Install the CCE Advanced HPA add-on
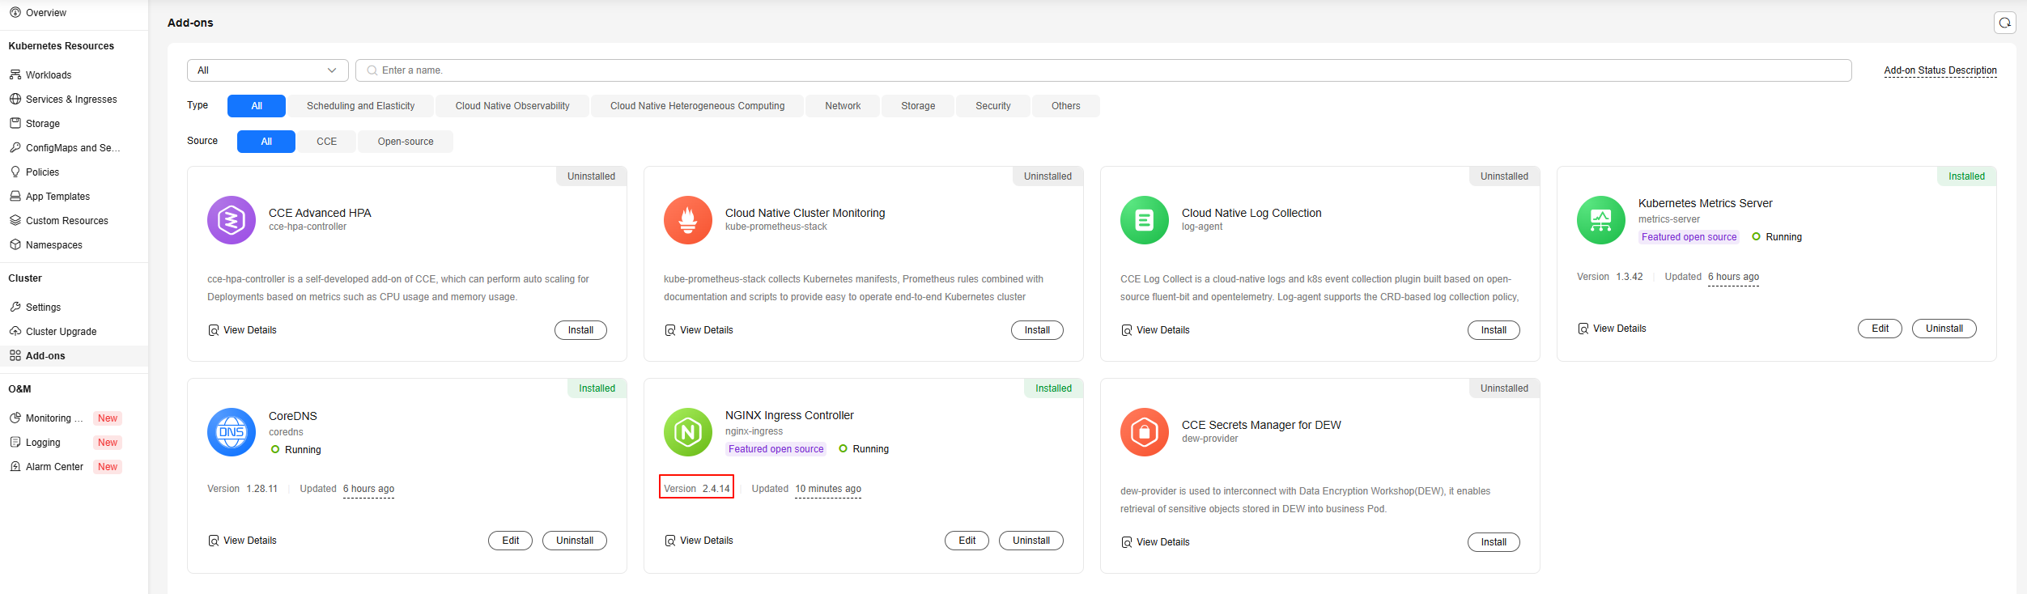The height and width of the screenshot is (594, 2027). [x=580, y=330]
